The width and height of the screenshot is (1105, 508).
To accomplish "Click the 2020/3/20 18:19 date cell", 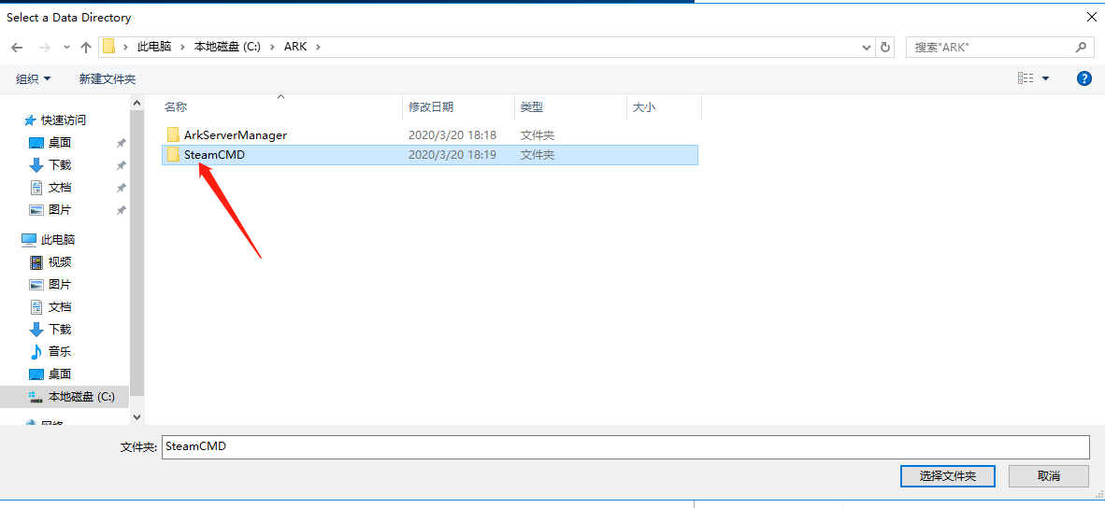I will click(x=452, y=155).
